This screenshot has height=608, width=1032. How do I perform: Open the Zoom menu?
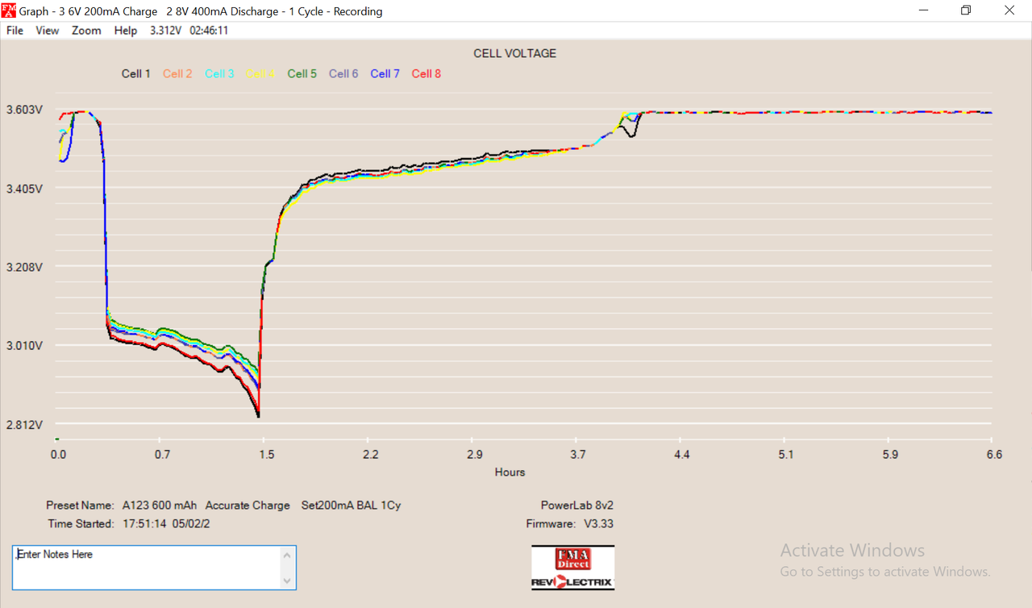86,31
